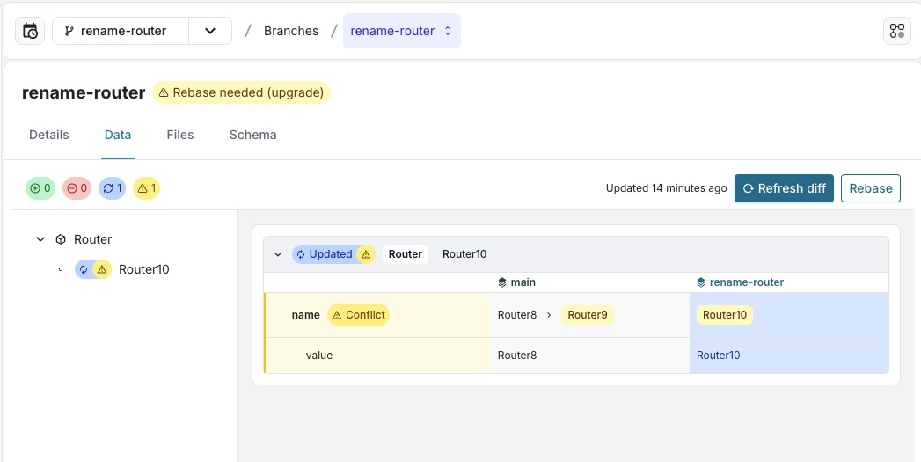Click the warning icon next to Updated badge
This screenshot has width=921, height=462.
pos(366,254)
